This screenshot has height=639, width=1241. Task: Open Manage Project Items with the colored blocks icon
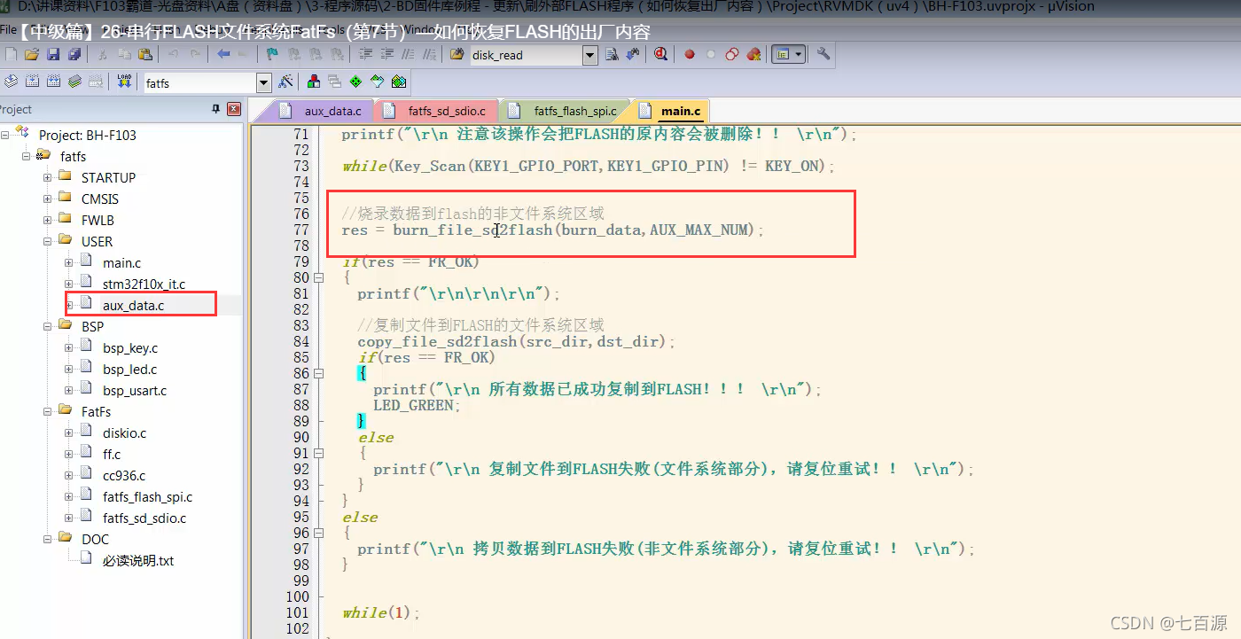click(x=314, y=82)
